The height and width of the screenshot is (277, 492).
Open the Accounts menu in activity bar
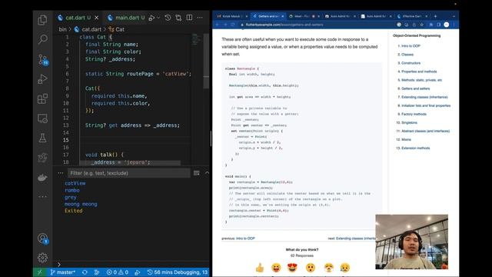click(x=43, y=239)
